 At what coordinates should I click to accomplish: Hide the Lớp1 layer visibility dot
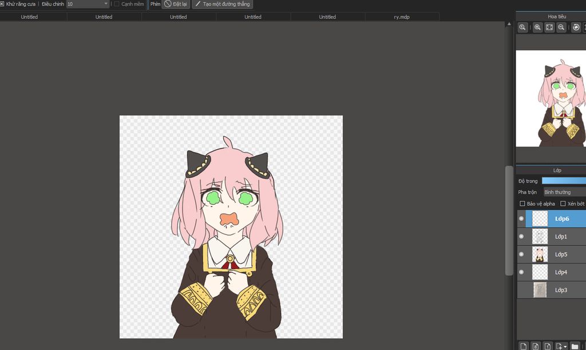(521, 236)
